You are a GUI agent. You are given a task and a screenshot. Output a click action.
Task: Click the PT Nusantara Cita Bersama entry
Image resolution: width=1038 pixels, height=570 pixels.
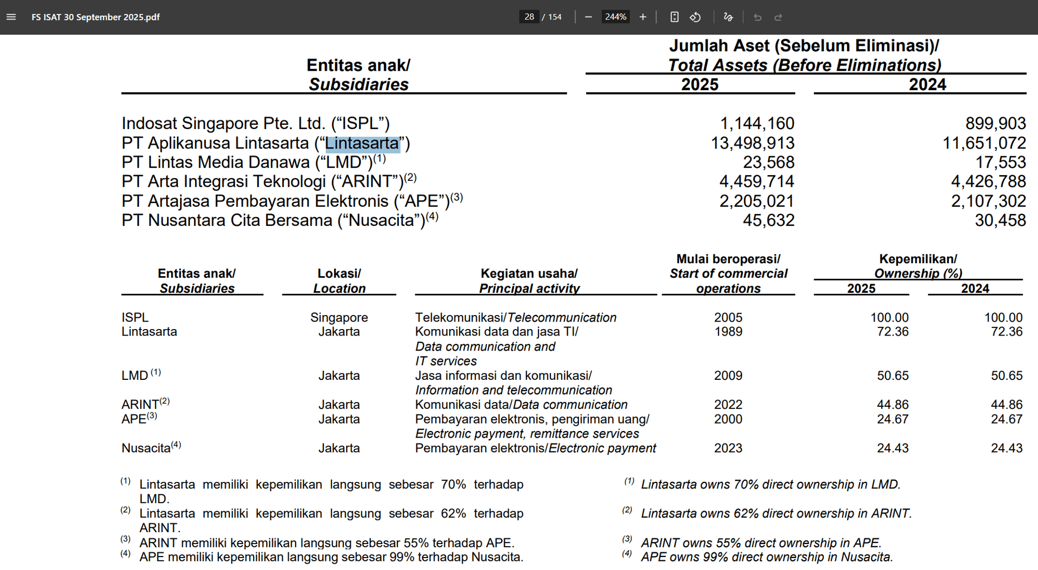(x=280, y=220)
